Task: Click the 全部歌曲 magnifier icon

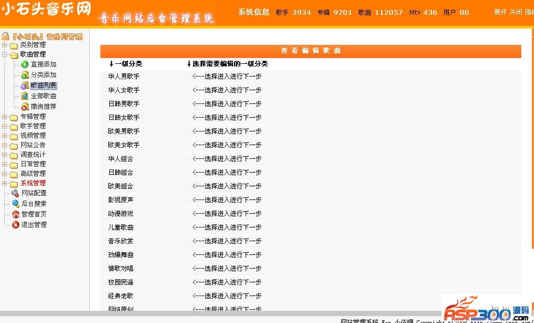Action: [x=24, y=96]
